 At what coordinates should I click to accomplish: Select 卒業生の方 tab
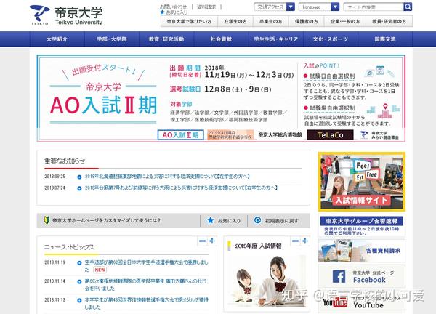tap(270, 21)
